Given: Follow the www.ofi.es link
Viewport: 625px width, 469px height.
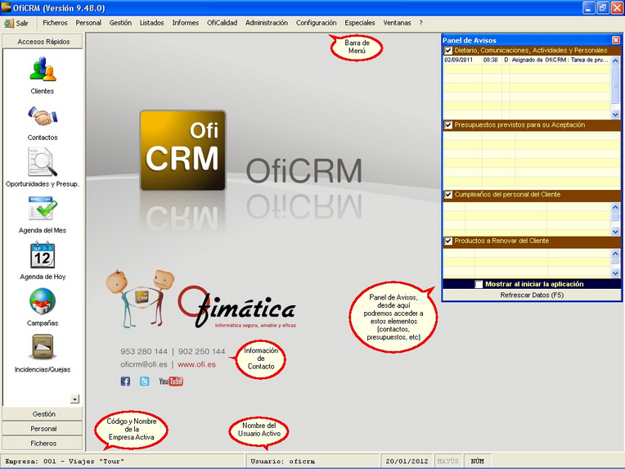Looking at the screenshot, I should coord(196,364).
